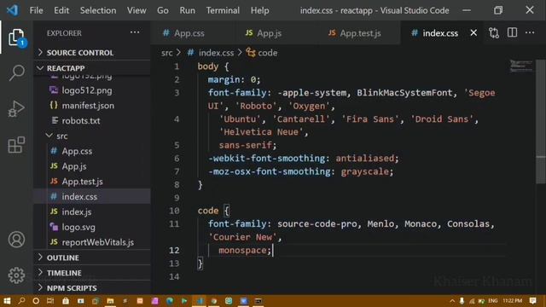Screen dimensions: 546x307
Task: Click the Windows Start button
Action: tap(7, 301)
